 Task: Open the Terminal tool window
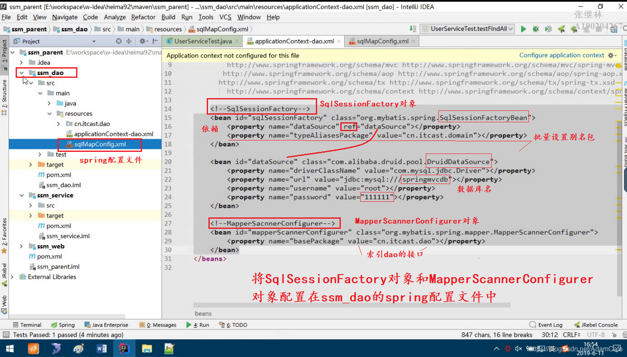point(27,325)
